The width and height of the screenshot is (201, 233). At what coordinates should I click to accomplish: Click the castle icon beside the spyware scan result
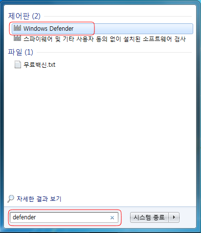pos(17,38)
